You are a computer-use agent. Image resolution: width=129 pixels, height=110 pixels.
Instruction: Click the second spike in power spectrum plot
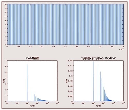pos(98,83)
